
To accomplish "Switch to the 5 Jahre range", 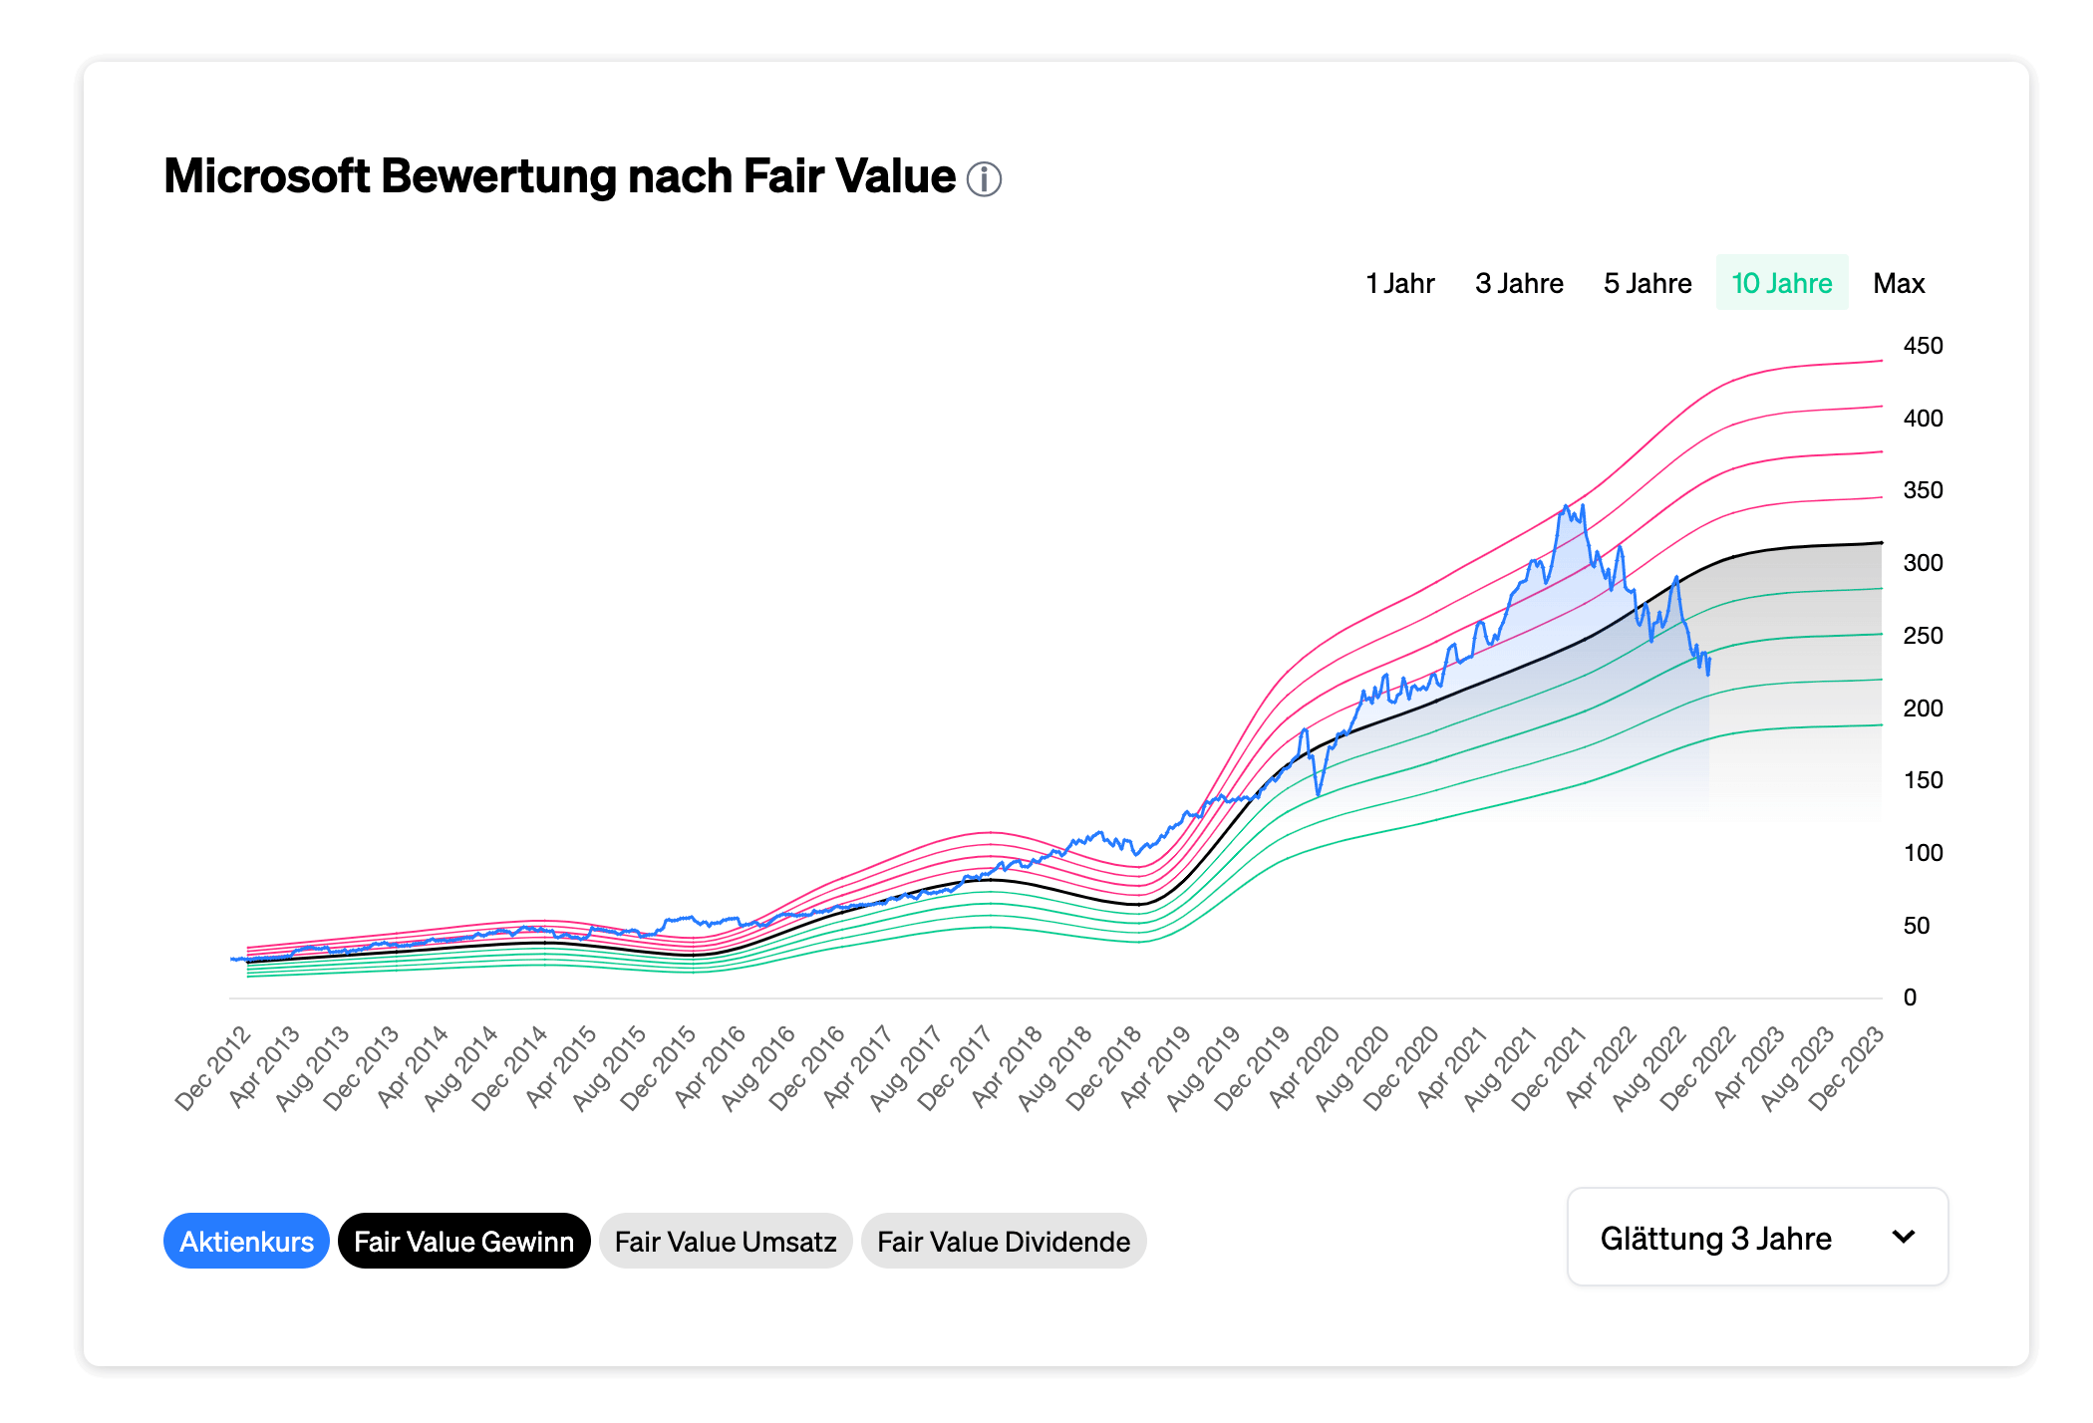I will (1647, 283).
